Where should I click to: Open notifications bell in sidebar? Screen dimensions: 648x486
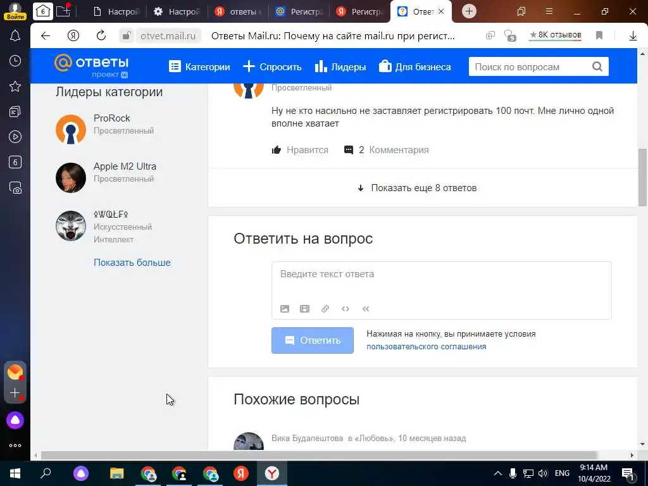point(15,35)
